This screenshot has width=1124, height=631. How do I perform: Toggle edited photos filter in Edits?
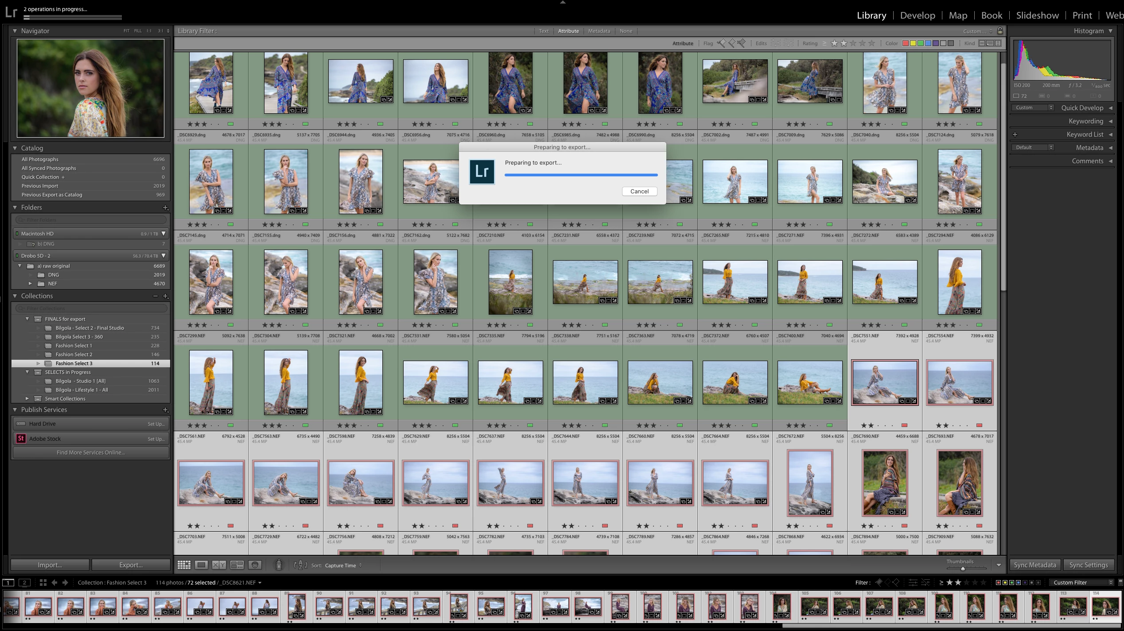(x=776, y=43)
